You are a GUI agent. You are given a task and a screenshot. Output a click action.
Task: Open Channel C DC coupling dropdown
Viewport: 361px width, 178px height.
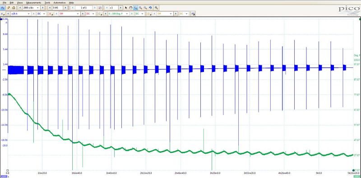click(x=139, y=14)
